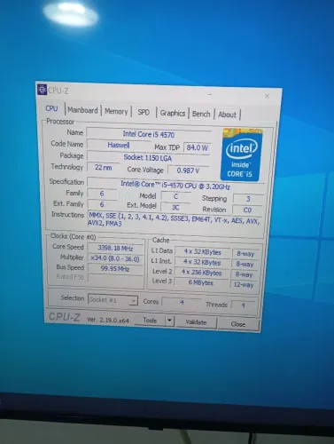334x444 pixels.
Task: Click the Family value '6'
Action: click(102, 194)
